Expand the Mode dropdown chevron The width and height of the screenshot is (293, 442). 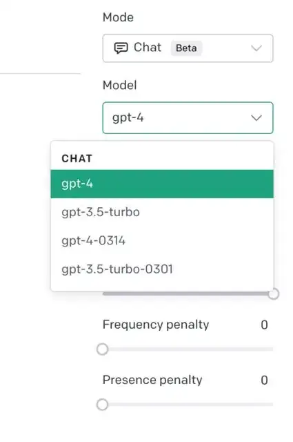coord(256,48)
